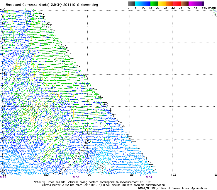This screenshot has width=217, height=190.
Task: Click the "30" label under the color bar
Action: coord(173,8)
